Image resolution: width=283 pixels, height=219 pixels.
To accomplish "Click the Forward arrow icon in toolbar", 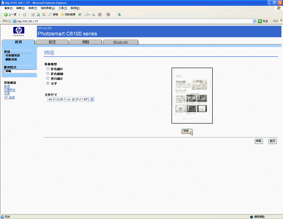I will (x=24, y=15).
